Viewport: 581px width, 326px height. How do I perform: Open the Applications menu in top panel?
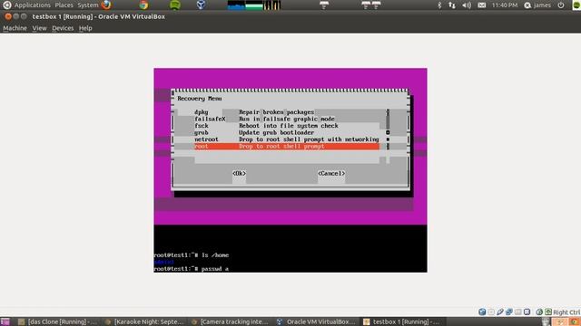click(33, 5)
